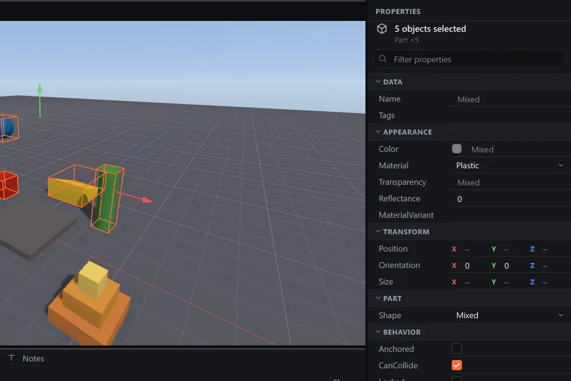This screenshot has width=571, height=381.
Task: Uncheck the CanCollide checkbox
Action: tap(457, 365)
